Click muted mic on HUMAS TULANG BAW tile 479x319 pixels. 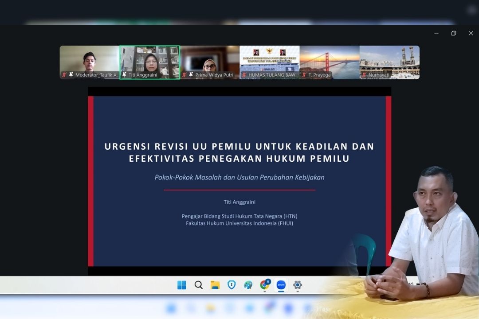pos(244,75)
